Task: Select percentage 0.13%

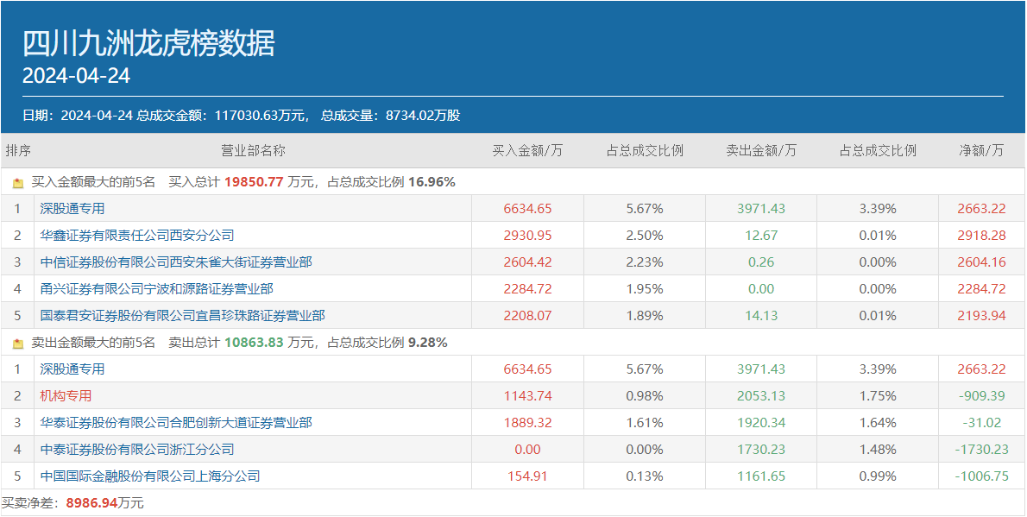Action: (646, 476)
